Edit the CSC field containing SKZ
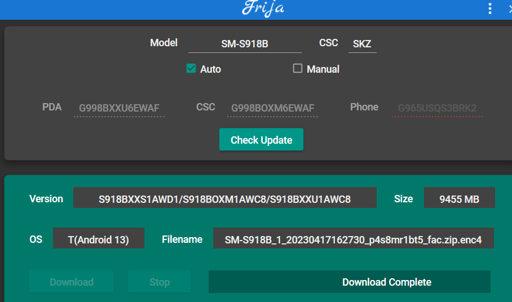The image size is (512, 302). 362,44
